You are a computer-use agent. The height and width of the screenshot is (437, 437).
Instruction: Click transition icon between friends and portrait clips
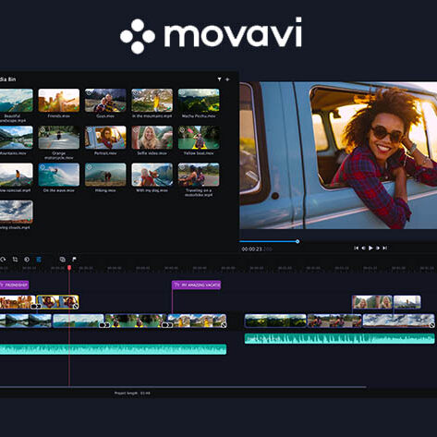pos(36,306)
